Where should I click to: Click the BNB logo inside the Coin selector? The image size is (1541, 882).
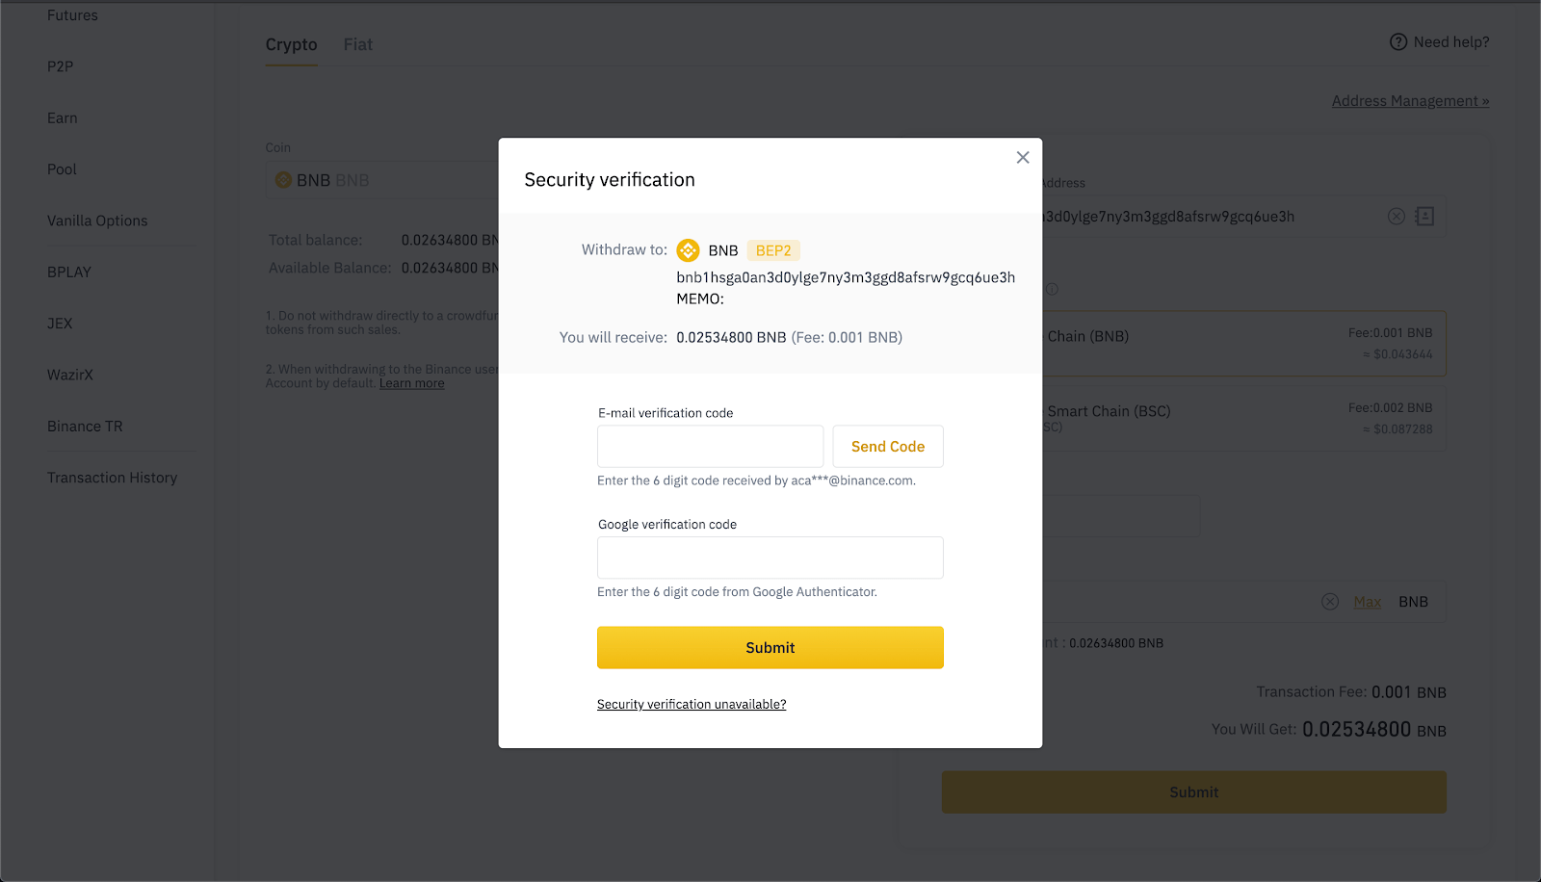[x=283, y=179]
